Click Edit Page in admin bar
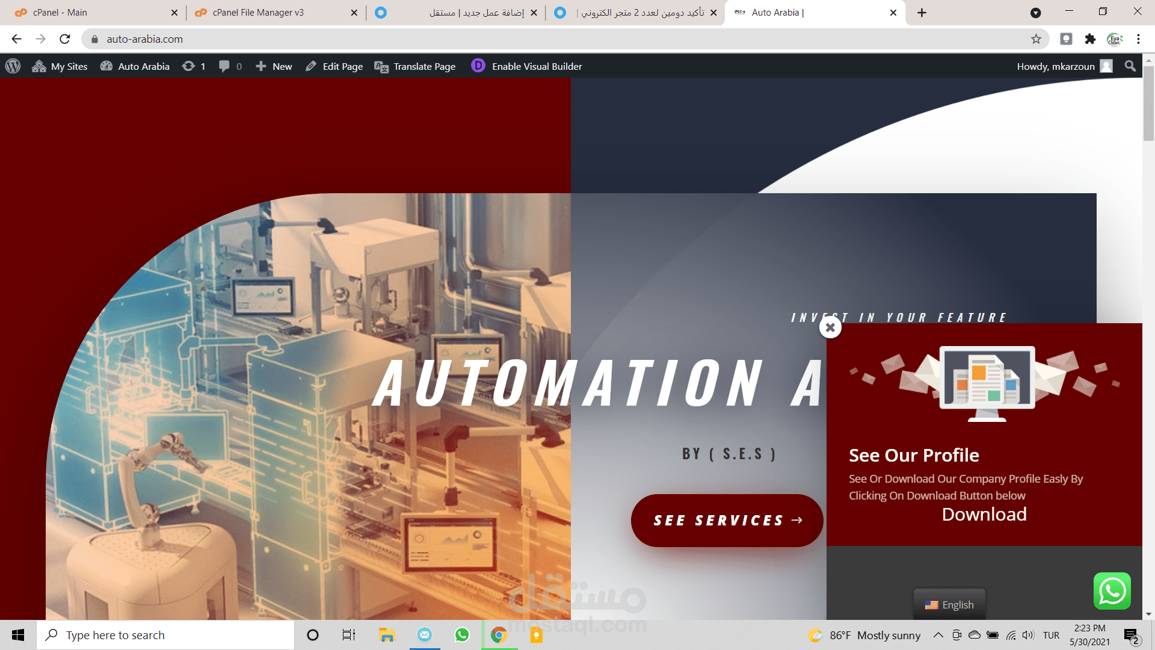Image resolution: width=1155 pixels, height=650 pixels. [334, 66]
